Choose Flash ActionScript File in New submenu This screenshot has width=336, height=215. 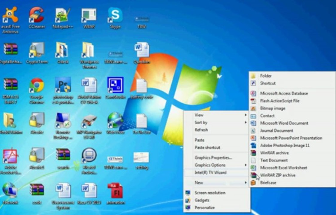point(292,101)
